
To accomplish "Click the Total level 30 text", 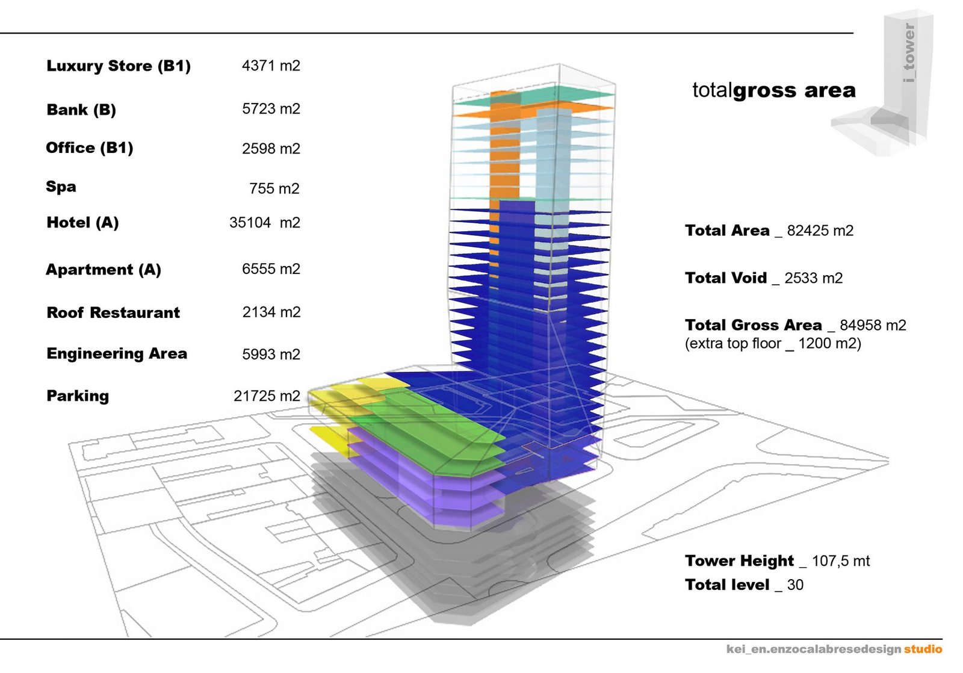I will pyautogui.click(x=744, y=585).
